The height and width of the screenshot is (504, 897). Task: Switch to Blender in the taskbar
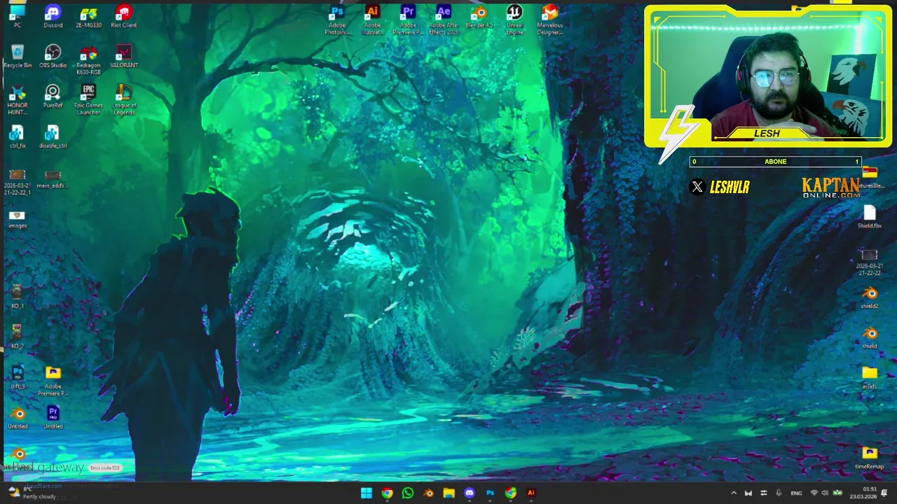428,493
